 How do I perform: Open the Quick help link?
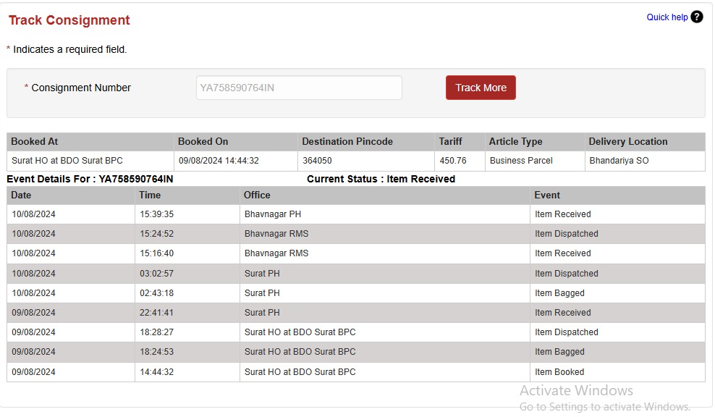click(x=667, y=17)
